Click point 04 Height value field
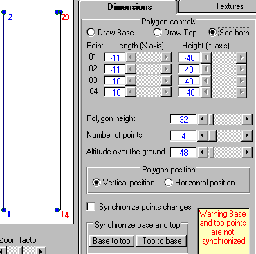This screenshot has height=254, width=256. coord(190,92)
